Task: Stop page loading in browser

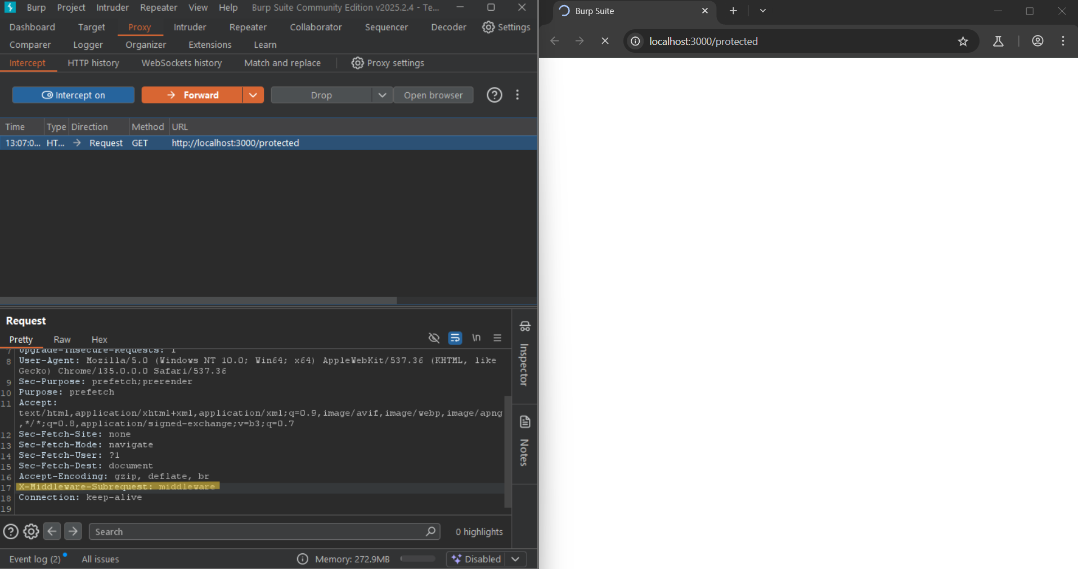Action: (605, 41)
